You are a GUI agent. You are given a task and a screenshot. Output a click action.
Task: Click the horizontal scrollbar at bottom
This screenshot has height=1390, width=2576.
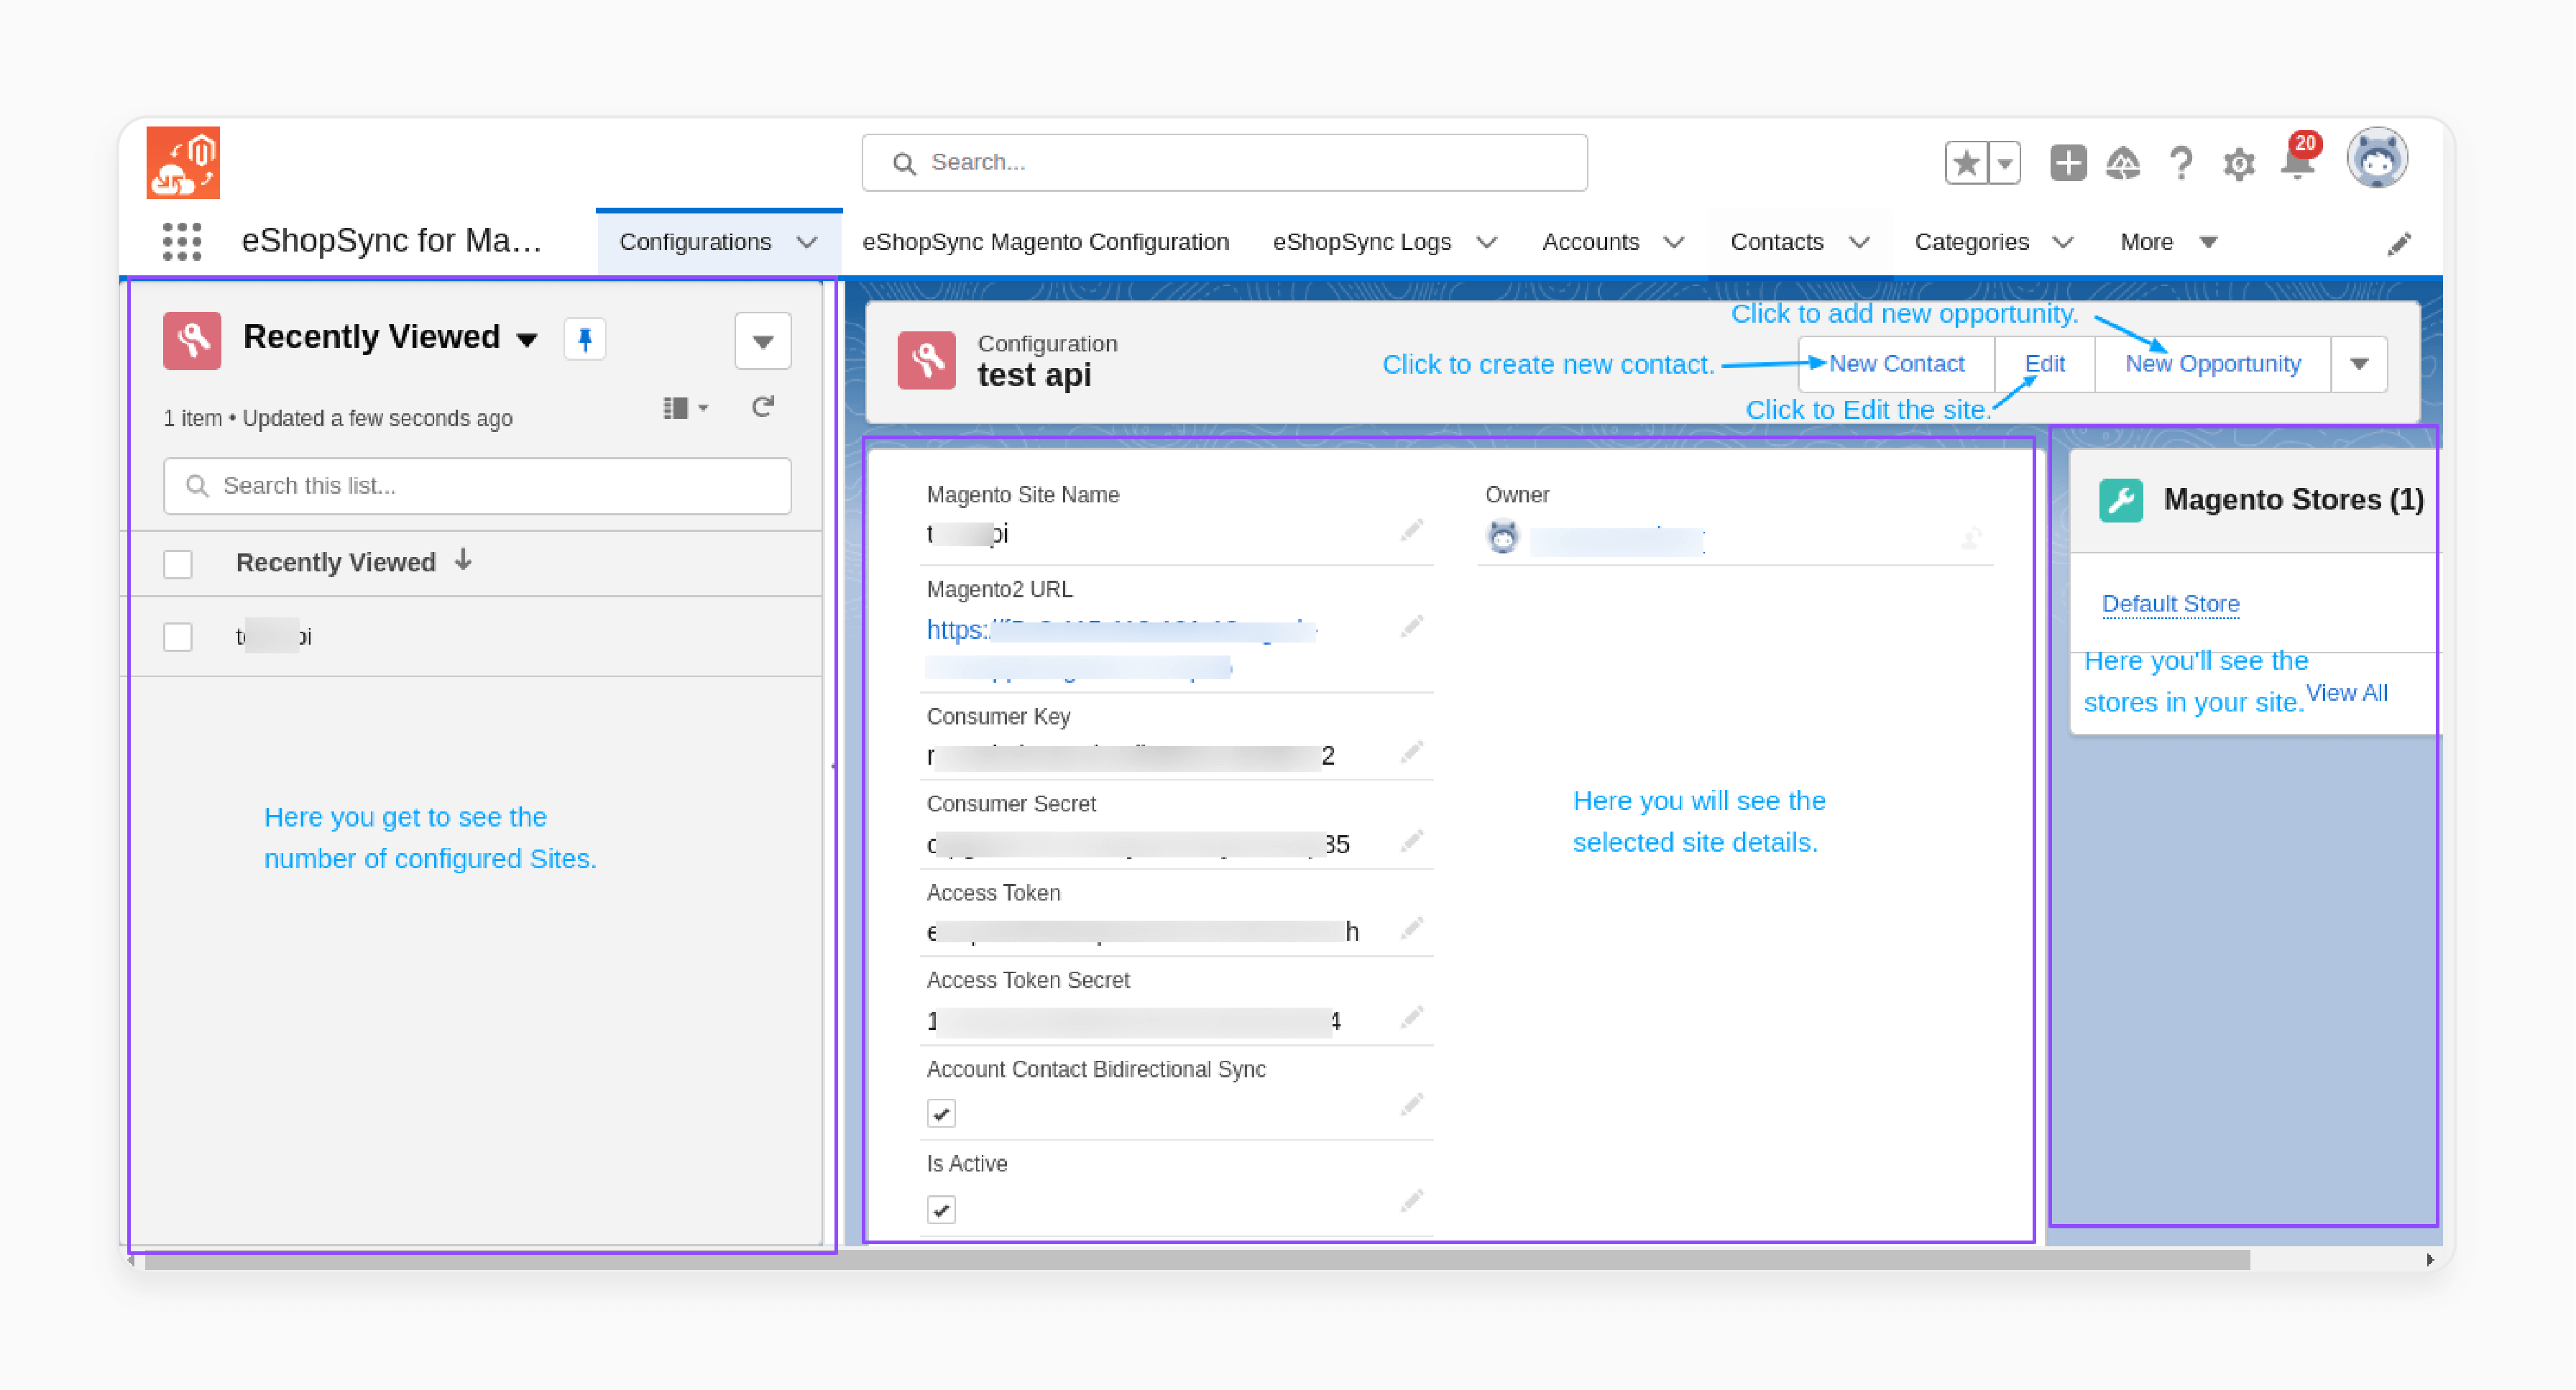(x=1197, y=1260)
